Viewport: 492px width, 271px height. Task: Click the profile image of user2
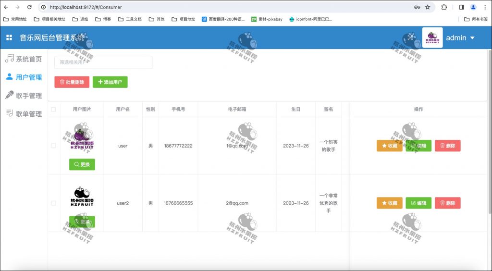coord(82,196)
